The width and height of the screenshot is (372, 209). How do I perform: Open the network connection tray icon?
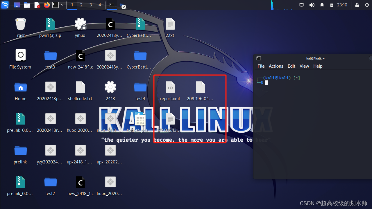[x=302, y=5]
